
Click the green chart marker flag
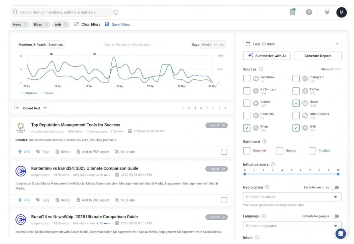[x=95, y=54]
